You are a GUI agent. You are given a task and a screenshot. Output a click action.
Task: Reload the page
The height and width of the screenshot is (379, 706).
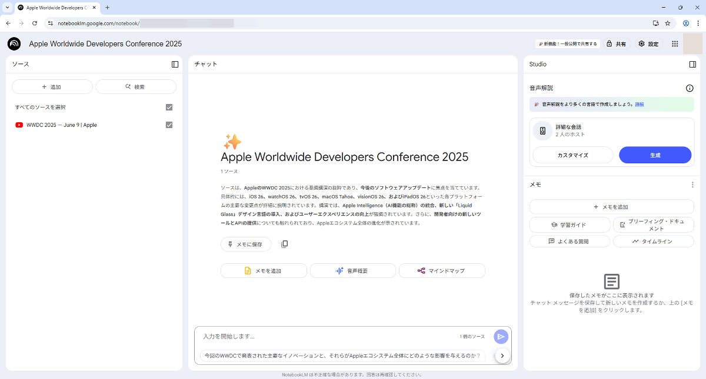[x=35, y=23]
